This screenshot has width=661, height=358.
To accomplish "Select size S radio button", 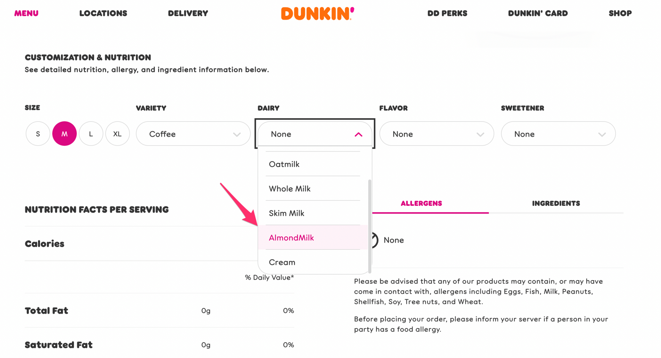I will click(x=38, y=133).
